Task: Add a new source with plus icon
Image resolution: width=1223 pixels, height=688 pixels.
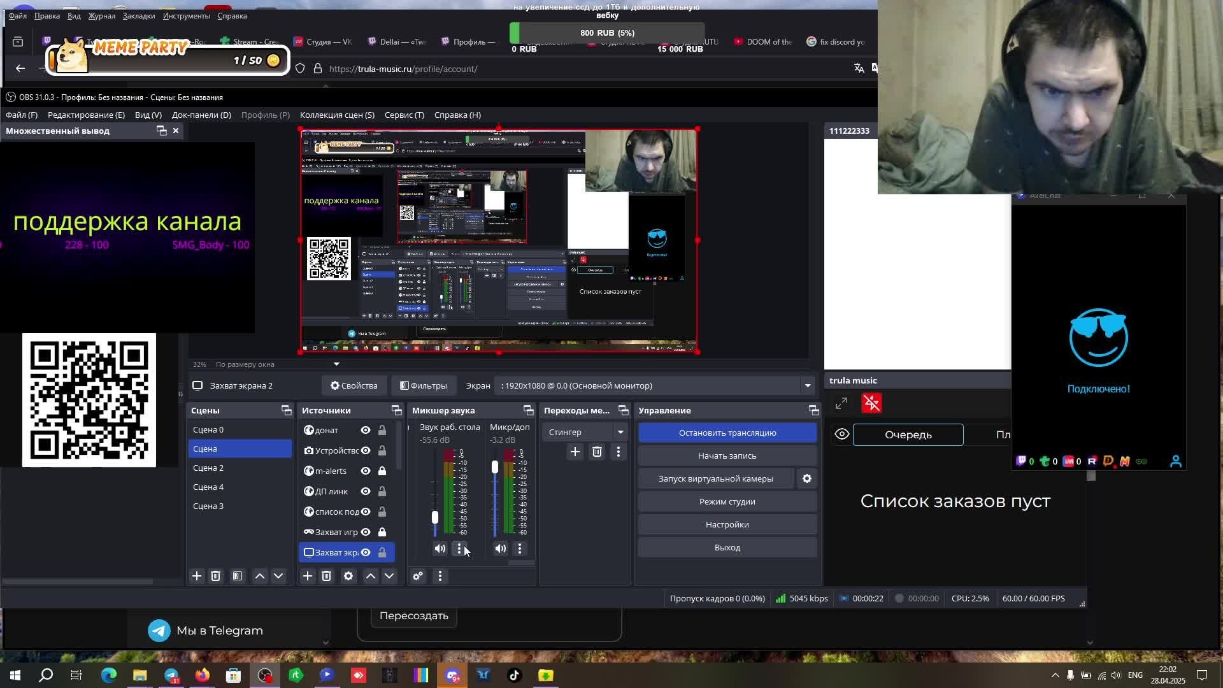Action: 307,576
